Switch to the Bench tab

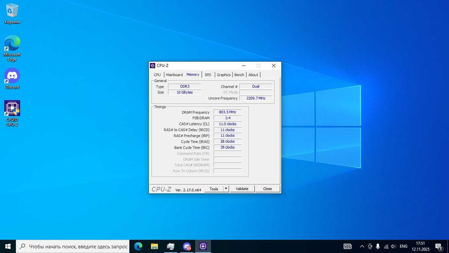pyautogui.click(x=239, y=75)
